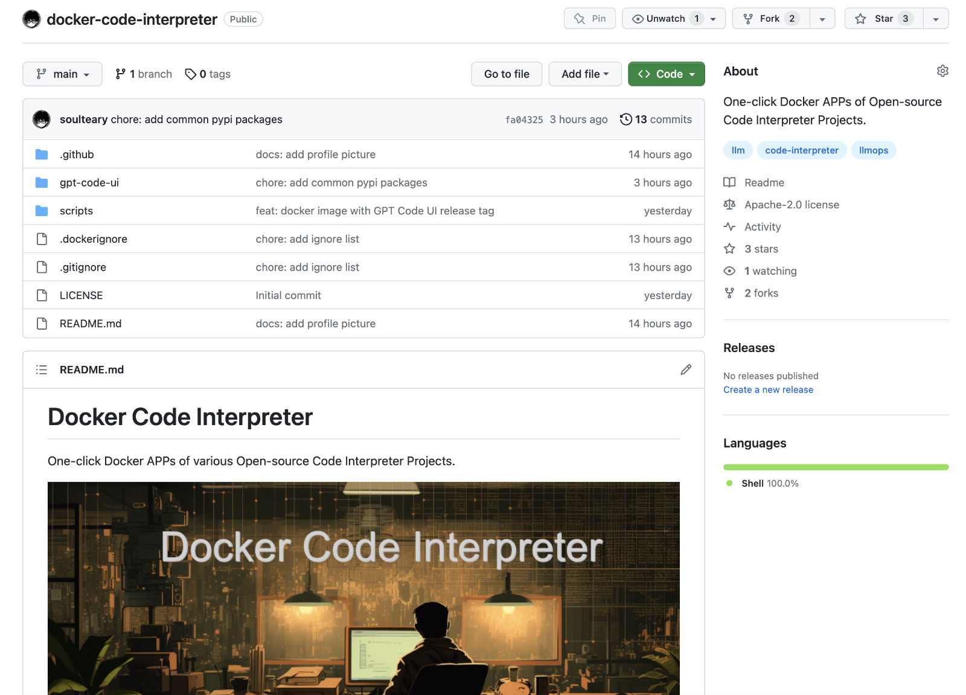Click the fork icon next to 2 forks
966x695 pixels.
pyautogui.click(x=729, y=293)
